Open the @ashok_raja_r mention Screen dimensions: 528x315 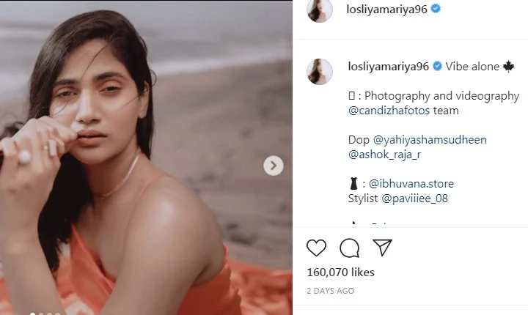385,154
